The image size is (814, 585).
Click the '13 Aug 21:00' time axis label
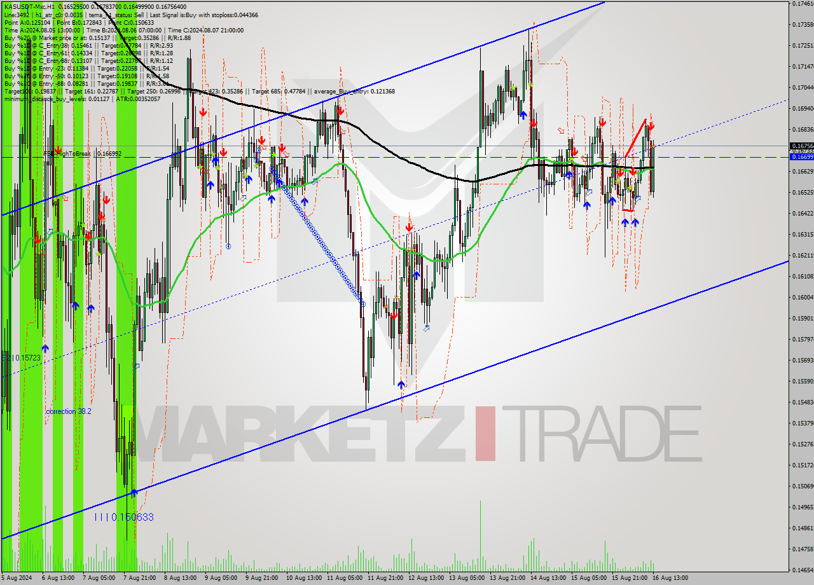[x=507, y=578]
